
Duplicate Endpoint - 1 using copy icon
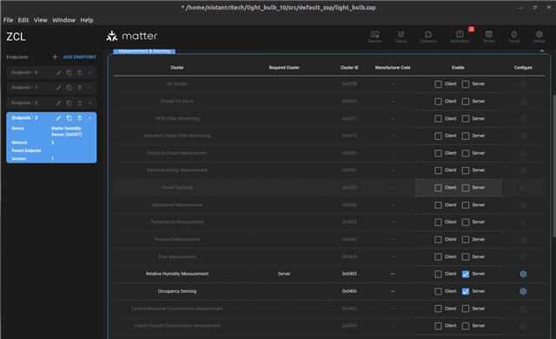(x=69, y=88)
